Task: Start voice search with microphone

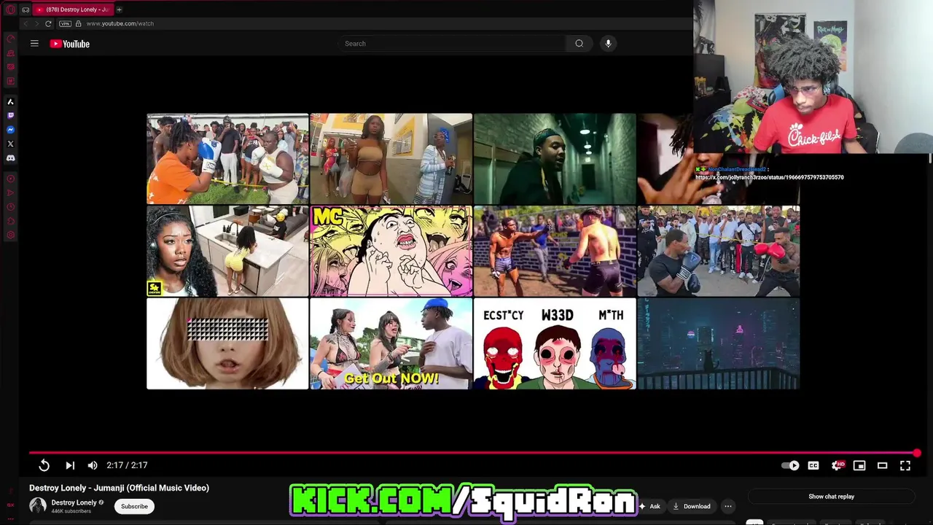Action: (x=608, y=44)
